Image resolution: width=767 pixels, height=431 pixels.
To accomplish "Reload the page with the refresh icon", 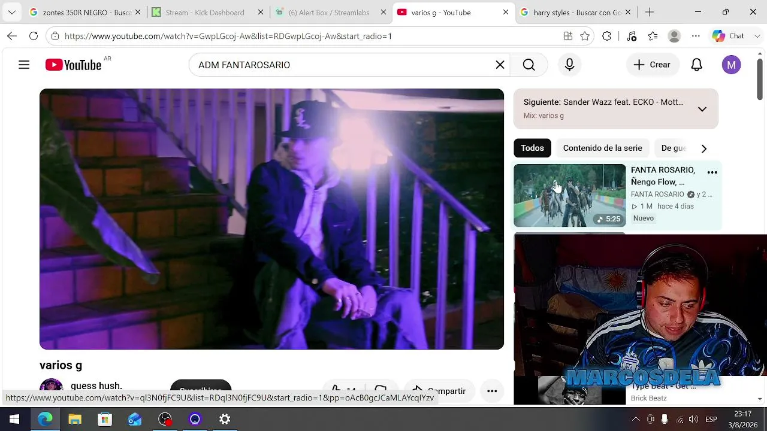I will [x=34, y=36].
